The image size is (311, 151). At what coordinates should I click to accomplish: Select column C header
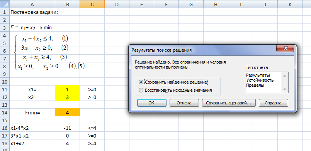pyautogui.click(x=92, y=4)
